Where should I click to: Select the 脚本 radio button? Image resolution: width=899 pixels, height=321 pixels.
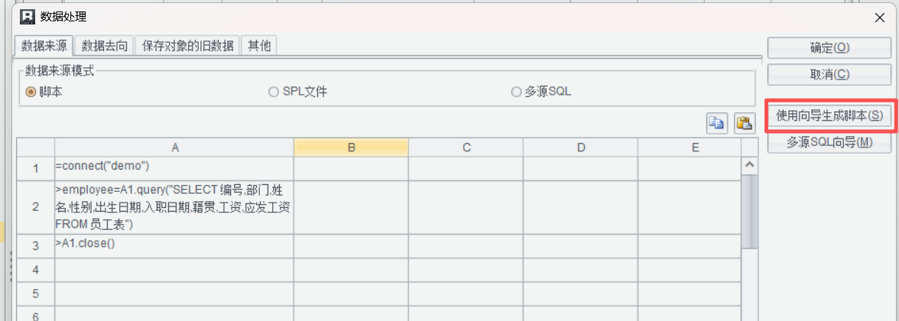[x=31, y=92]
